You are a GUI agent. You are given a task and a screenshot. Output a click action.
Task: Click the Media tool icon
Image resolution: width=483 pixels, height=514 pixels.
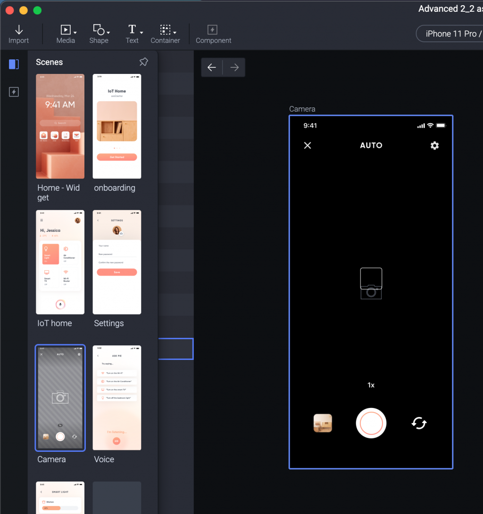point(66,30)
